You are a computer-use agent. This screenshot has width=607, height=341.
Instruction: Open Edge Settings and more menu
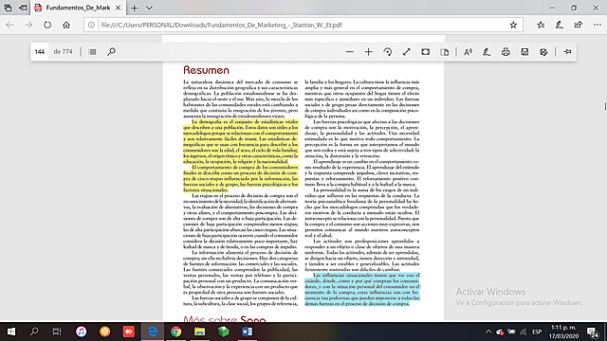coord(598,26)
